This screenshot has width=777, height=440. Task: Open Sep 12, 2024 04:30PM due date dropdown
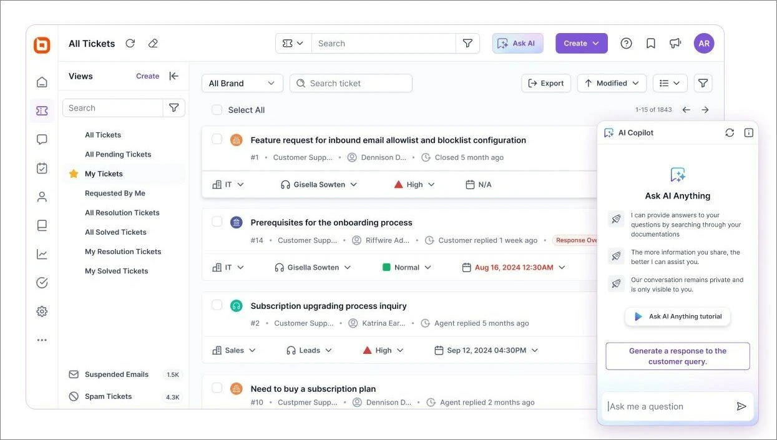click(486, 350)
